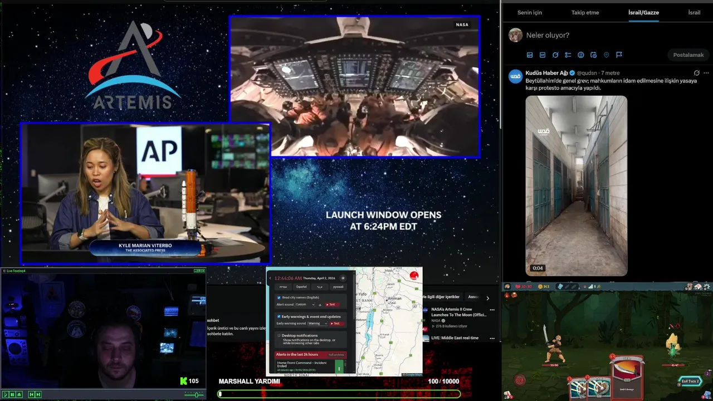This screenshot has height=401, width=713.
Task: Open NASA's Artemis II Crew Launches video
Action: tap(459, 312)
